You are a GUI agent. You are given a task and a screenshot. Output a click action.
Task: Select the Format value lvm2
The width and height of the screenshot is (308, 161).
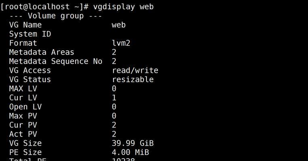point(121,43)
